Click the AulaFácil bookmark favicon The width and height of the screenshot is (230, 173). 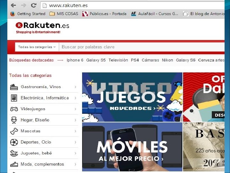(134, 14)
